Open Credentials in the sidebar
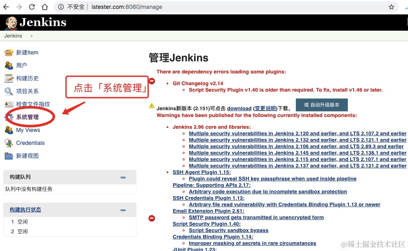This screenshot has height=251, width=408. [30, 143]
